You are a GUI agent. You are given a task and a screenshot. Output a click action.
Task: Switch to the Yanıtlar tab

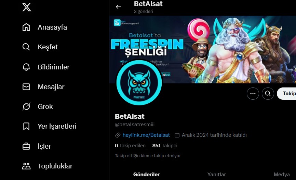point(216,175)
